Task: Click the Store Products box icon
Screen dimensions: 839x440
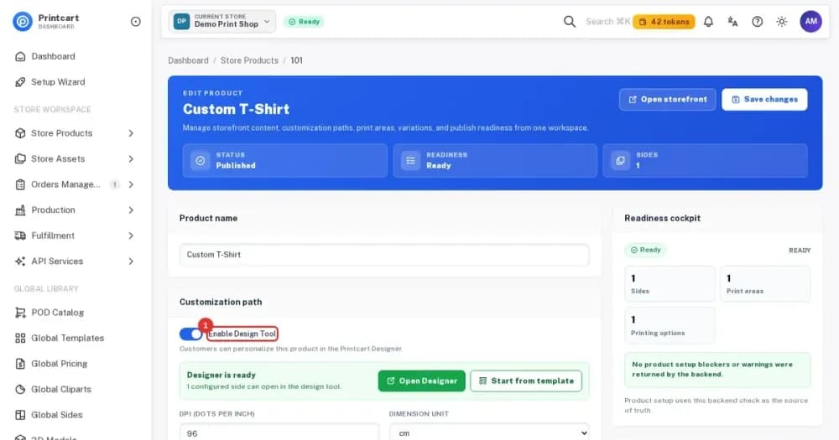Action: pos(20,133)
